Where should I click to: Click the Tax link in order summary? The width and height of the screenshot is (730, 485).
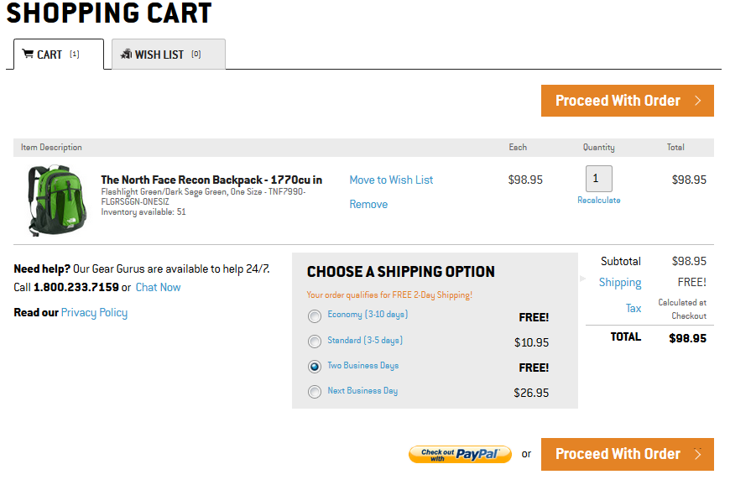634,308
